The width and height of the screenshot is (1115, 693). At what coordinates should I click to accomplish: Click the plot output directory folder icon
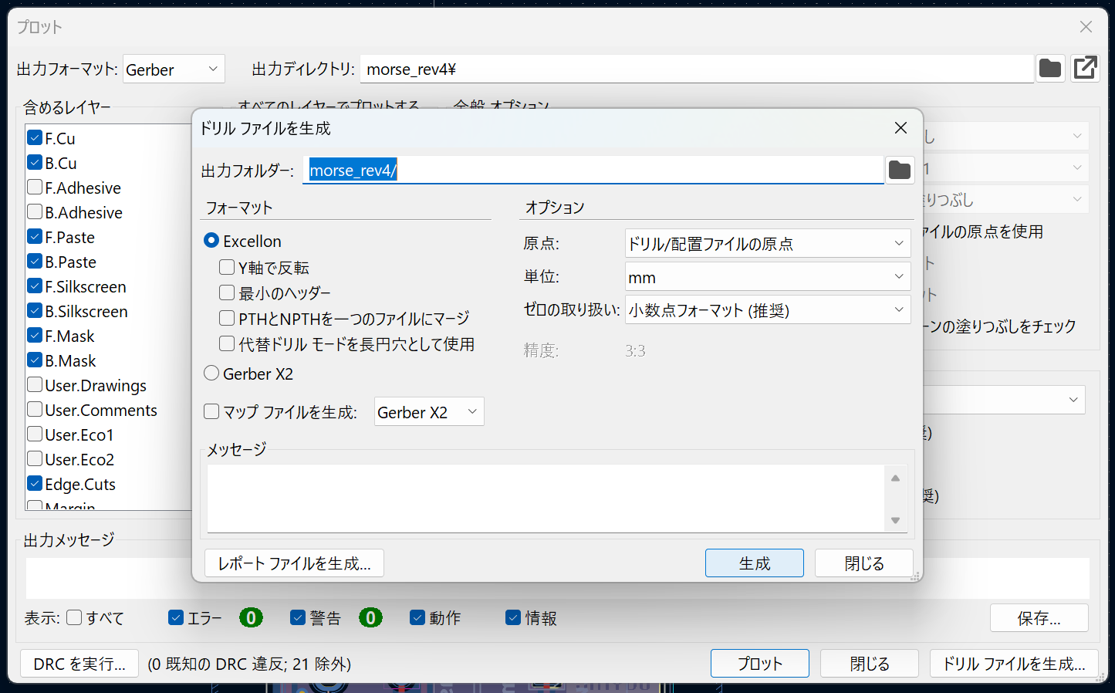click(x=1049, y=69)
